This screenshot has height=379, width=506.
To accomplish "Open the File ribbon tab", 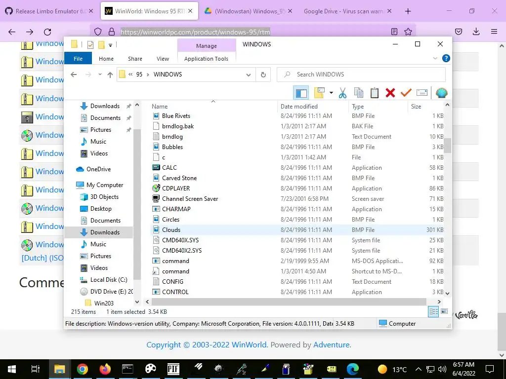I will click(78, 59).
